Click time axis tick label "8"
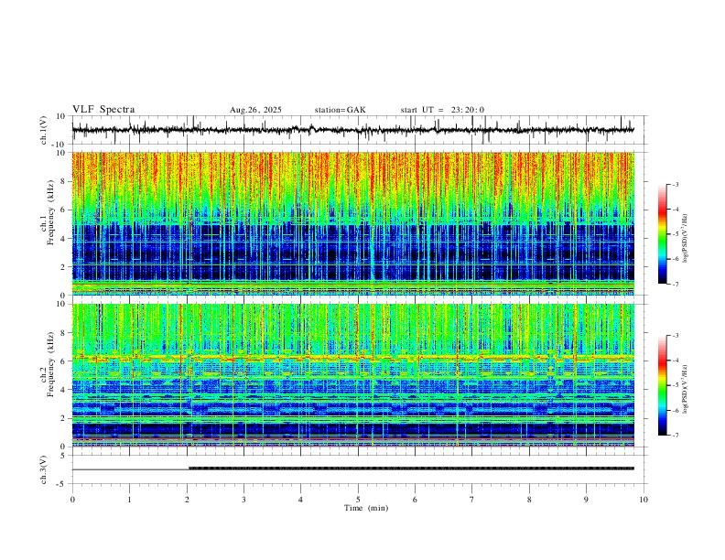This screenshot has width=725, height=560. pyautogui.click(x=529, y=500)
